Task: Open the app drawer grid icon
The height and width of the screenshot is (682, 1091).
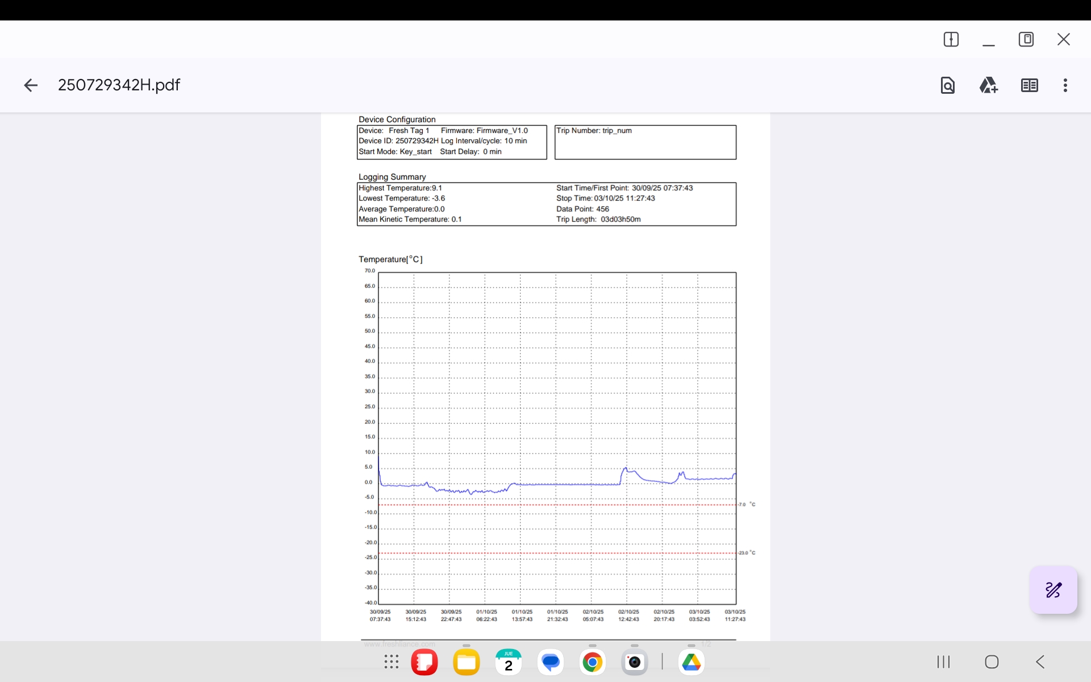Action: point(391,662)
